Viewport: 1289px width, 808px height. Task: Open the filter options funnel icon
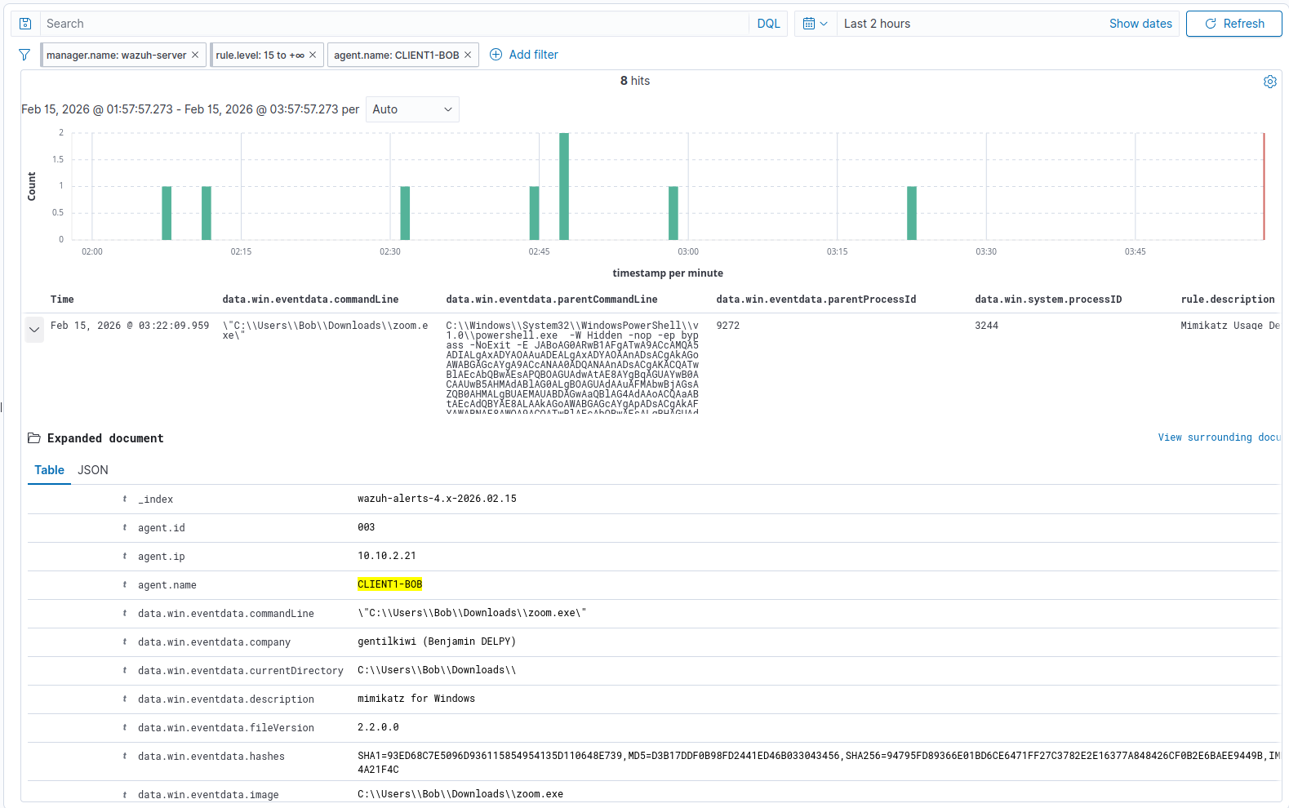(24, 55)
